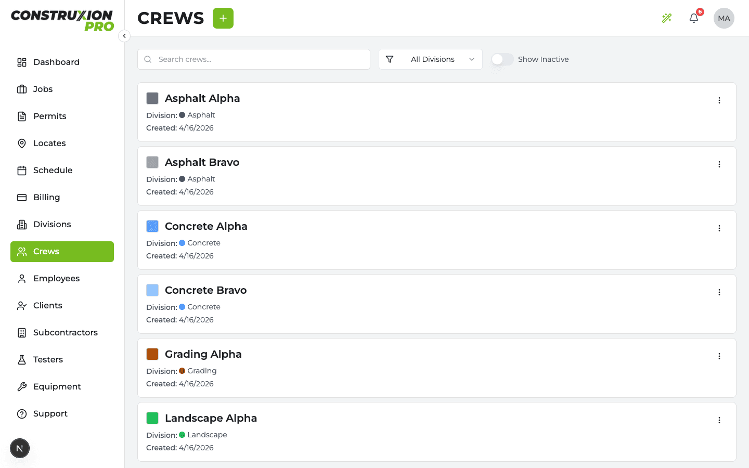Click the filter funnel icon
The image size is (749, 468).
[x=390, y=59]
